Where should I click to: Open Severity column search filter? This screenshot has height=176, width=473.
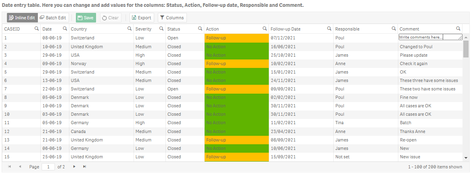tap(161, 29)
